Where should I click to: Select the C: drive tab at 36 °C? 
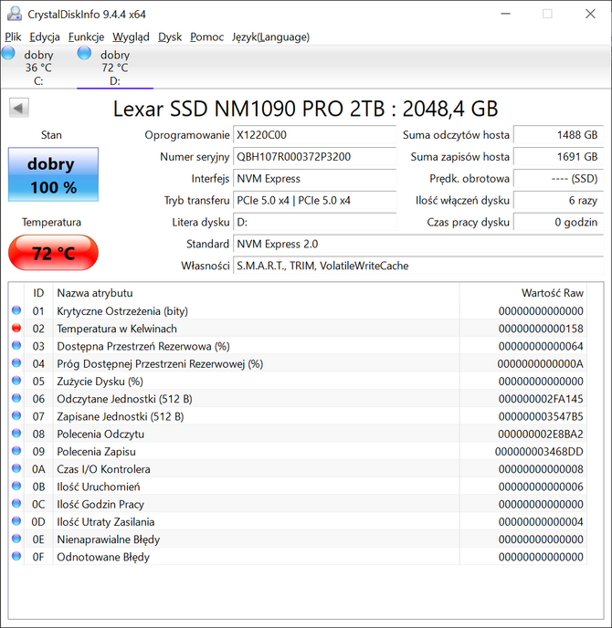click(x=38, y=68)
